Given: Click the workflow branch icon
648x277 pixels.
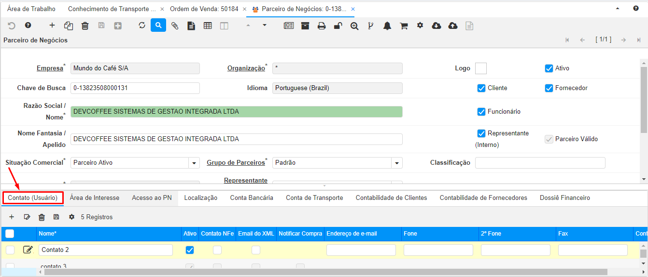Looking at the screenshot, I should click(x=371, y=26).
